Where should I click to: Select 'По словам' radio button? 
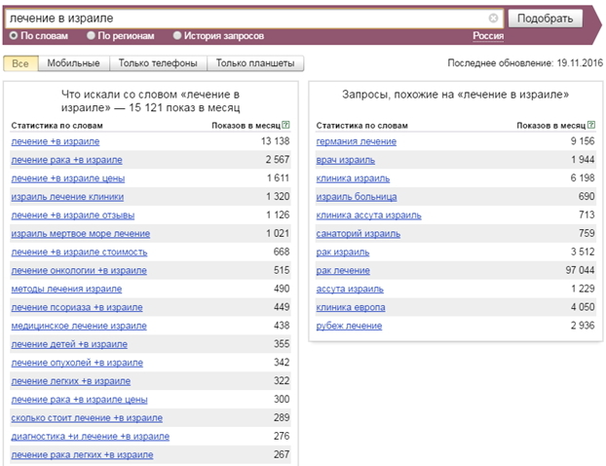(x=14, y=36)
